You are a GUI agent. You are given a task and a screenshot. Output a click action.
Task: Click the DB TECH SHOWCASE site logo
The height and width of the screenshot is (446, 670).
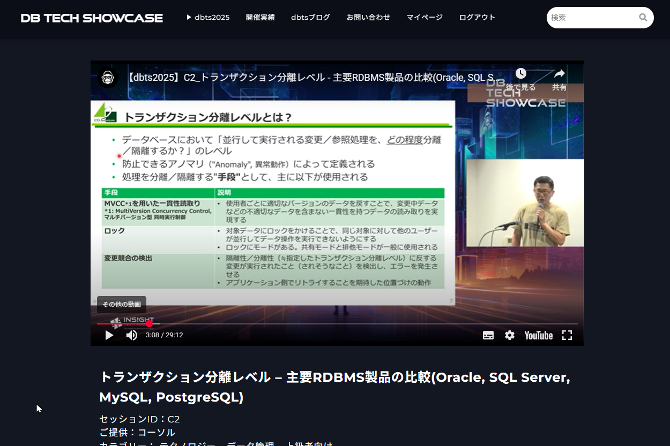[92, 18]
